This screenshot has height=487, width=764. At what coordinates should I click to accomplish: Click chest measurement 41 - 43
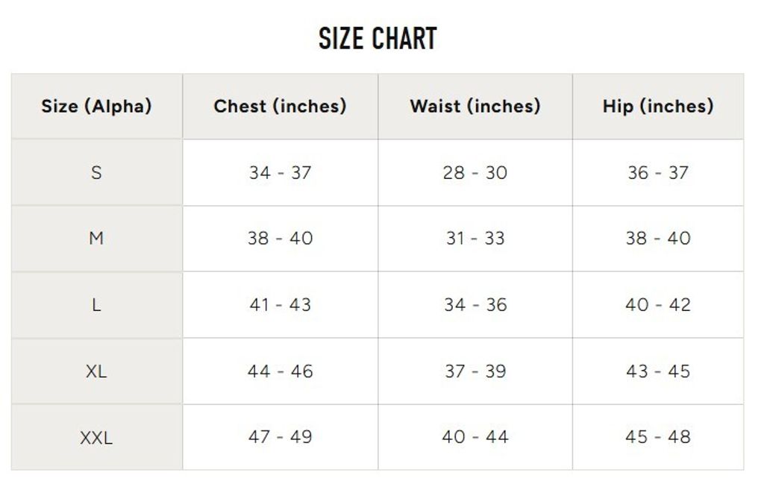(x=280, y=305)
